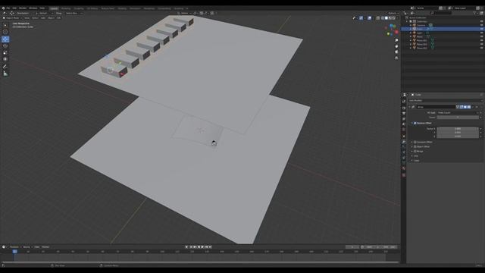485x273 pixels.
Task: Click the viewport zoom icon
Action: pos(396,40)
